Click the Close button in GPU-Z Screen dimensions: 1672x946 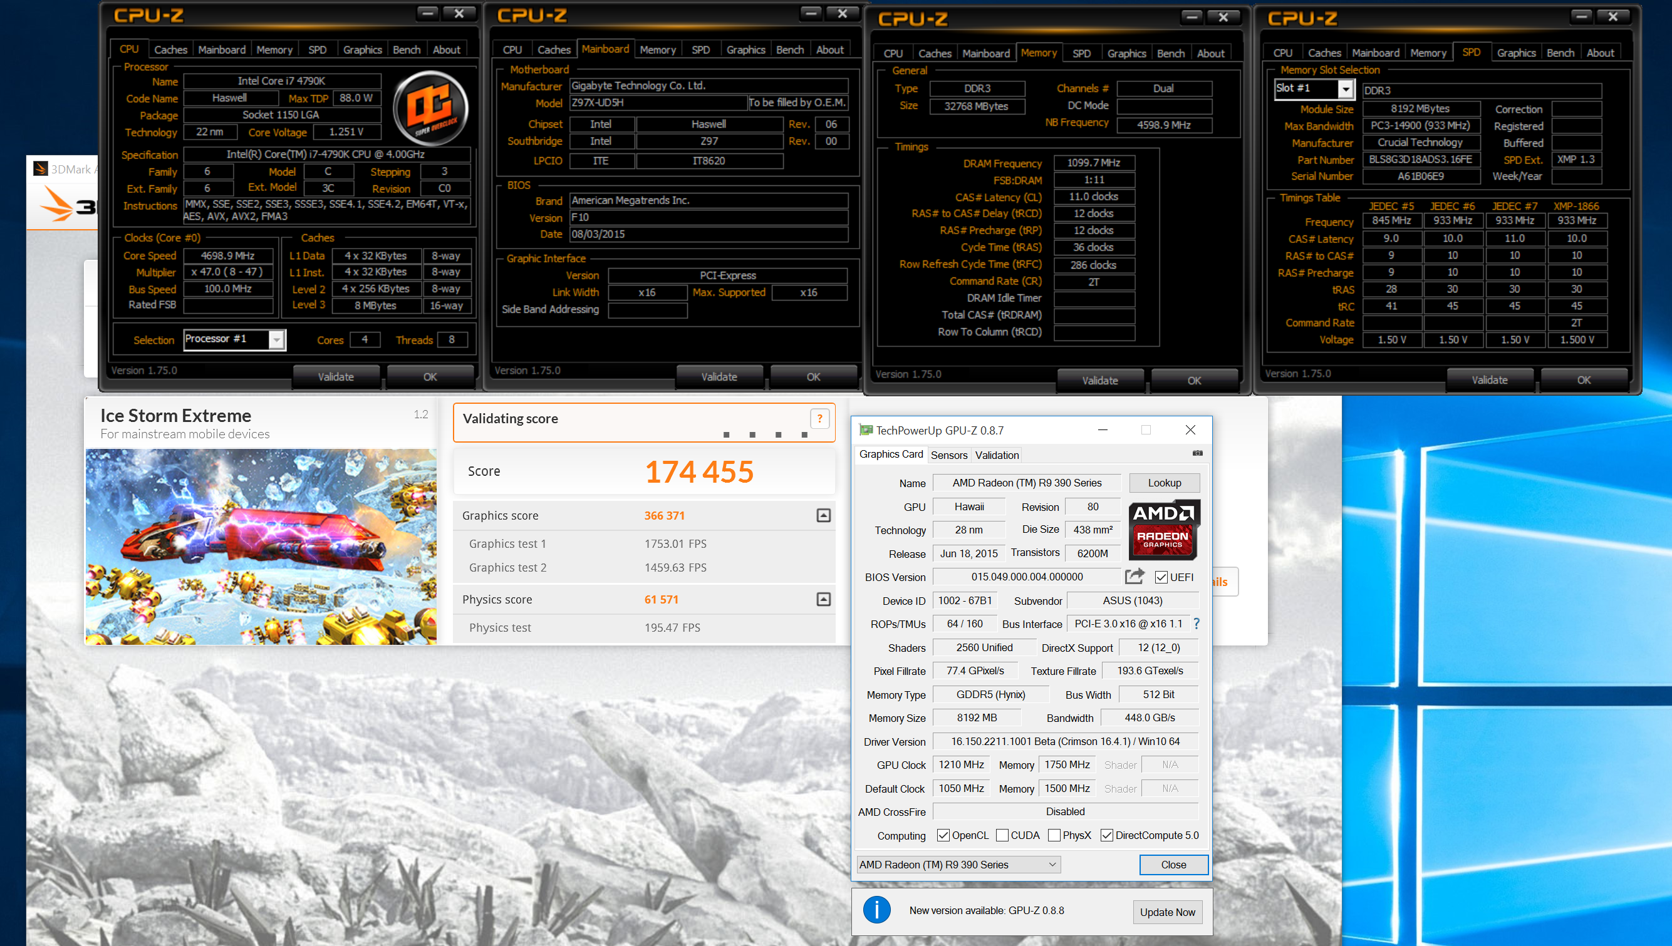point(1173,865)
